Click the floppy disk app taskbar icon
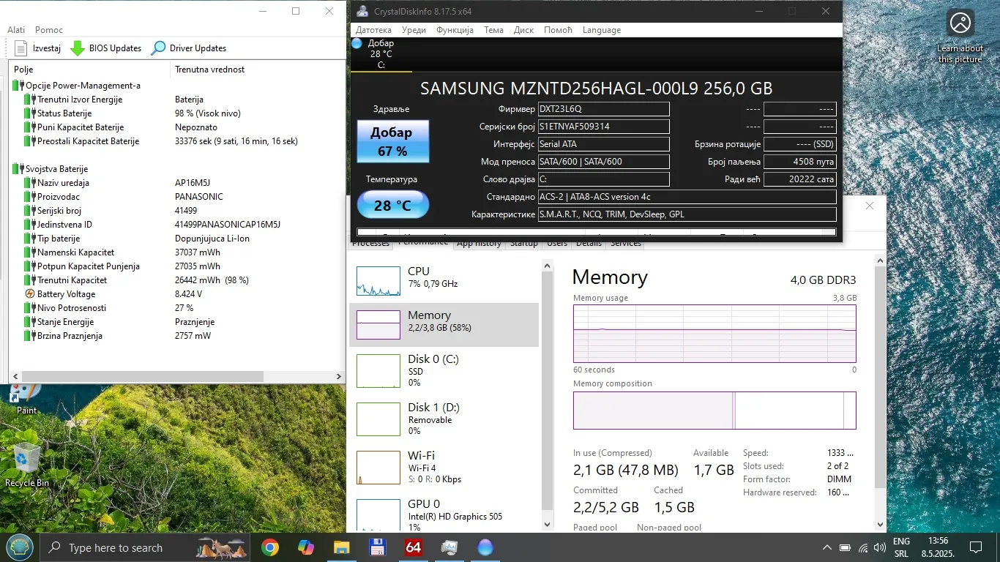 click(x=378, y=547)
